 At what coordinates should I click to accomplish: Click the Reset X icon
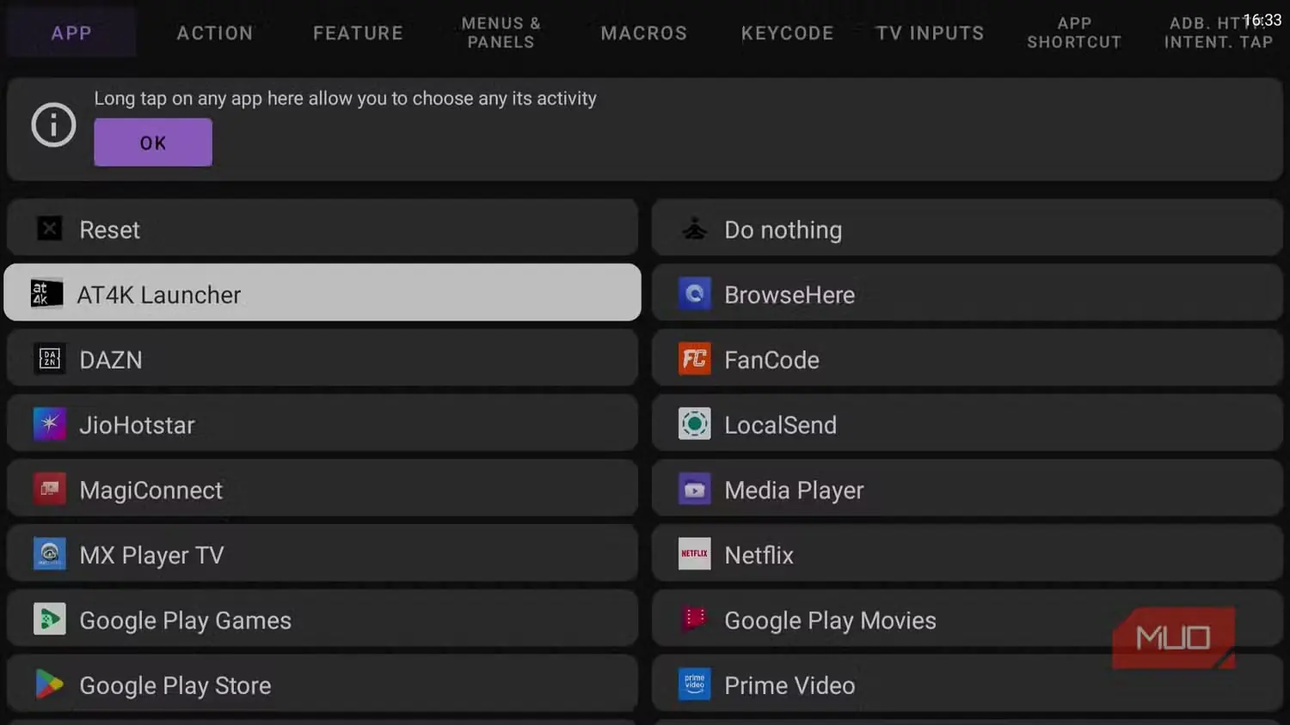click(50, 228)
